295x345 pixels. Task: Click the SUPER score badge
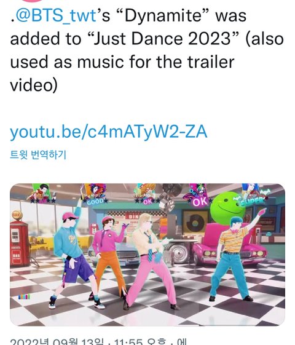point(253,201)
